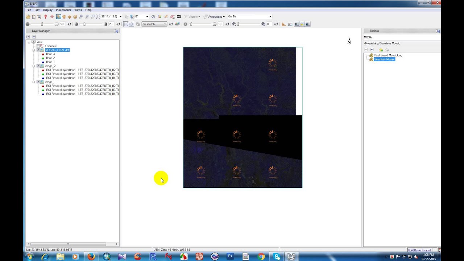Viewport: 464px width, 261px height.
Task: Click the Chip View to file icon
Action: [39, 17]
